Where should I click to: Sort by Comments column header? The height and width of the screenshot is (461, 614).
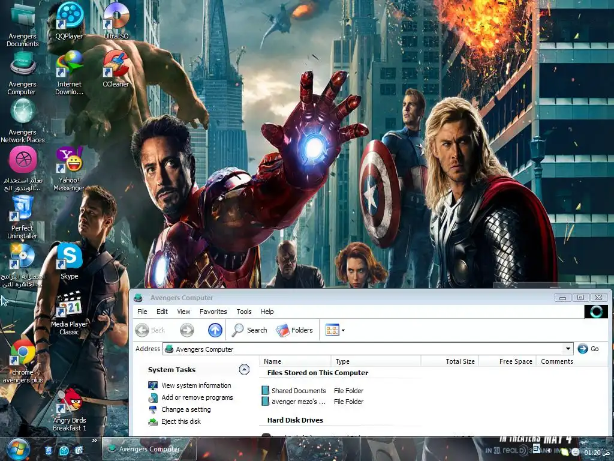click(x=557, y=361)
